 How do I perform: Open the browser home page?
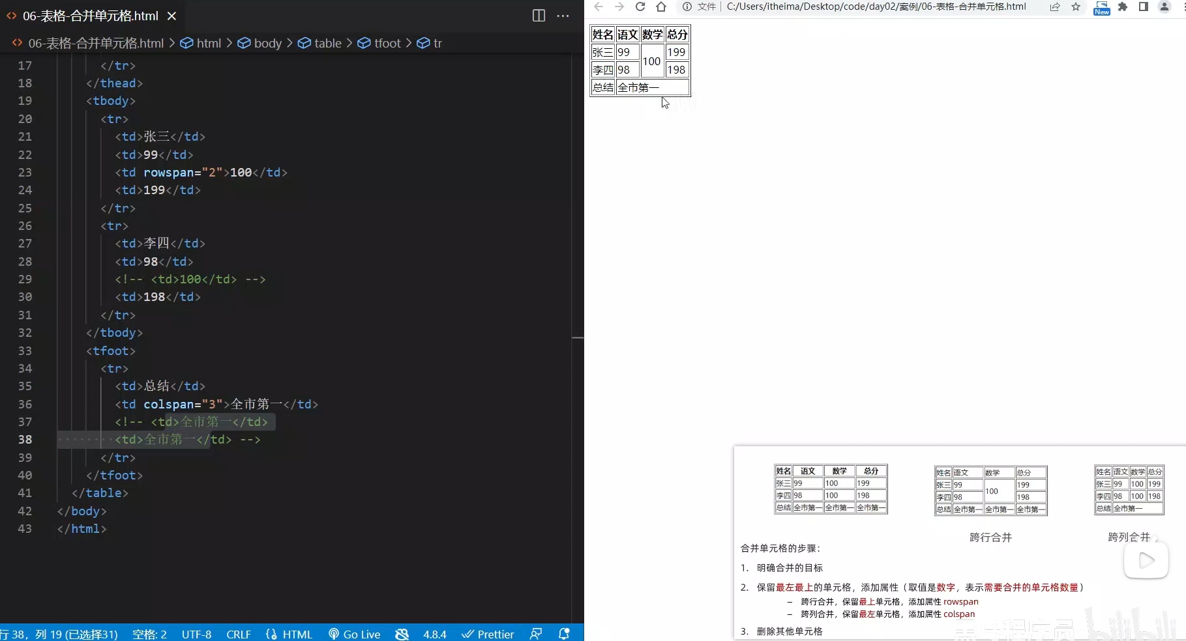pyautogui.click(x=661, y=7)
